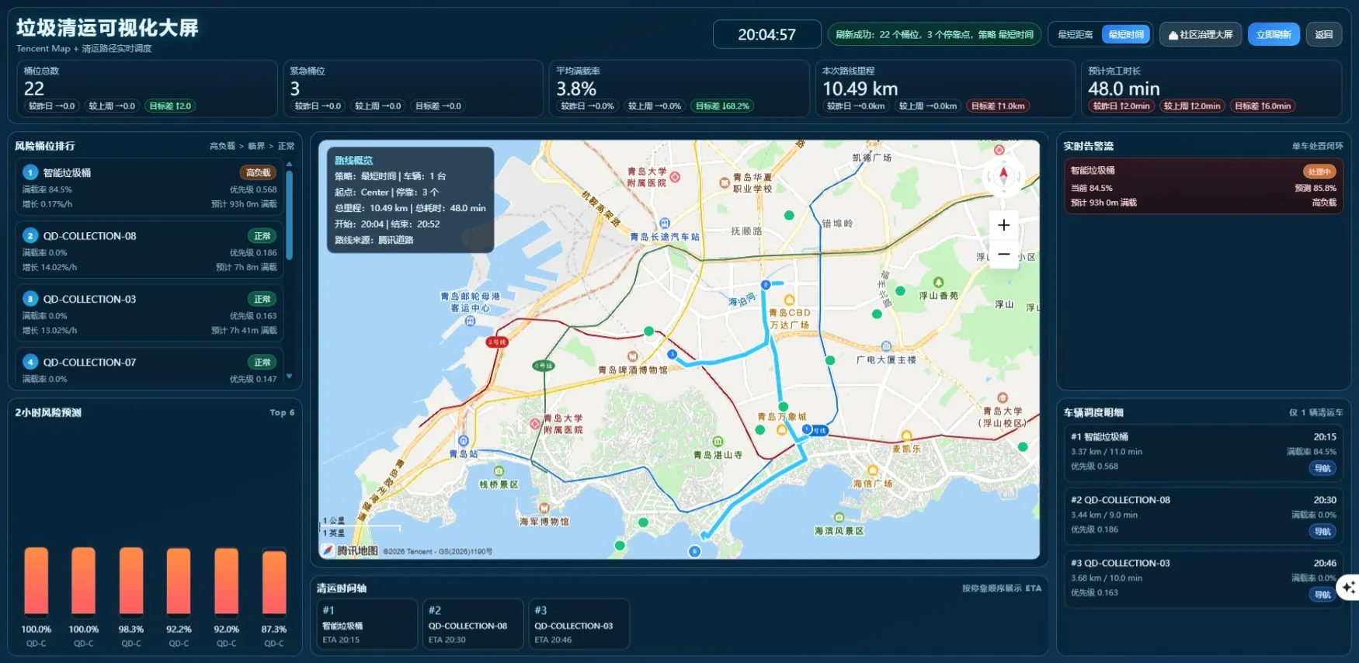Click the green 4号线 metro line badge
The width and height of the screenshot is (1359, 663).
(544, 366)
